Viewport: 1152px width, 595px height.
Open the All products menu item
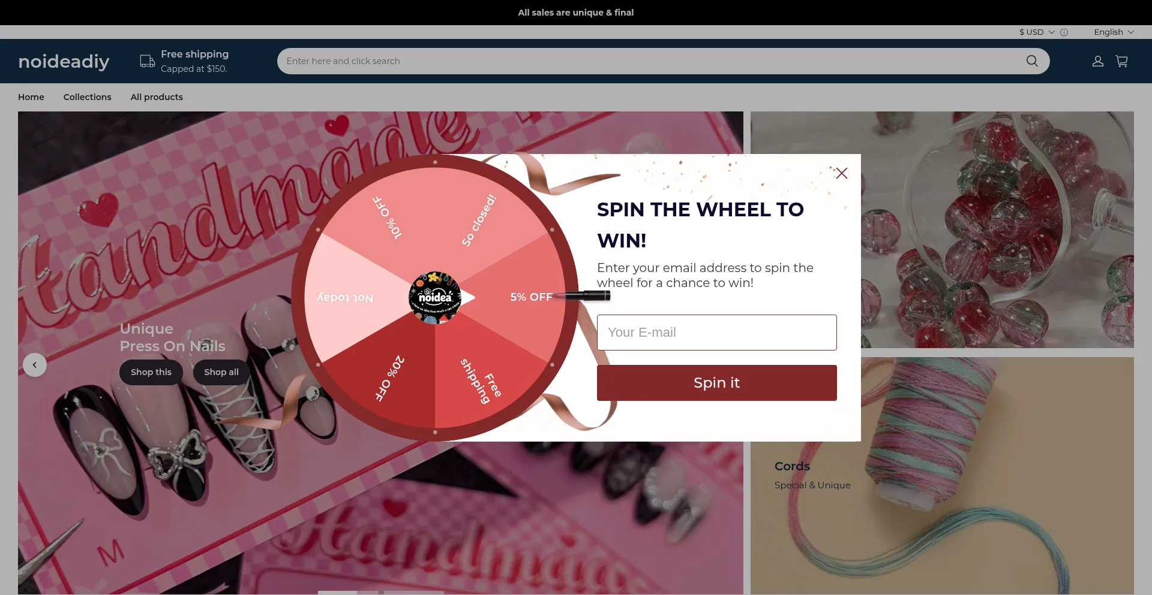(157, 97)
